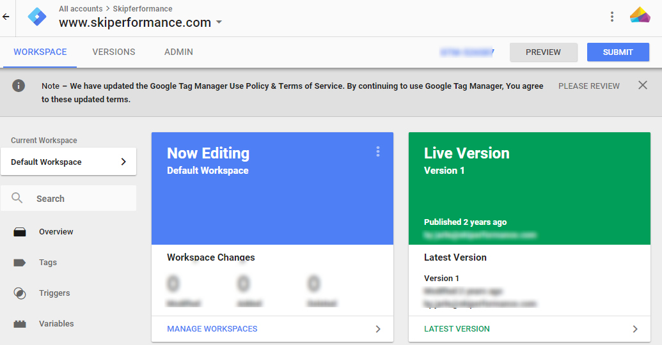Image resolution: width=662 pixels, height=345 pixels.
Task: Click the info icon in the notice banner
Action: 19,86
